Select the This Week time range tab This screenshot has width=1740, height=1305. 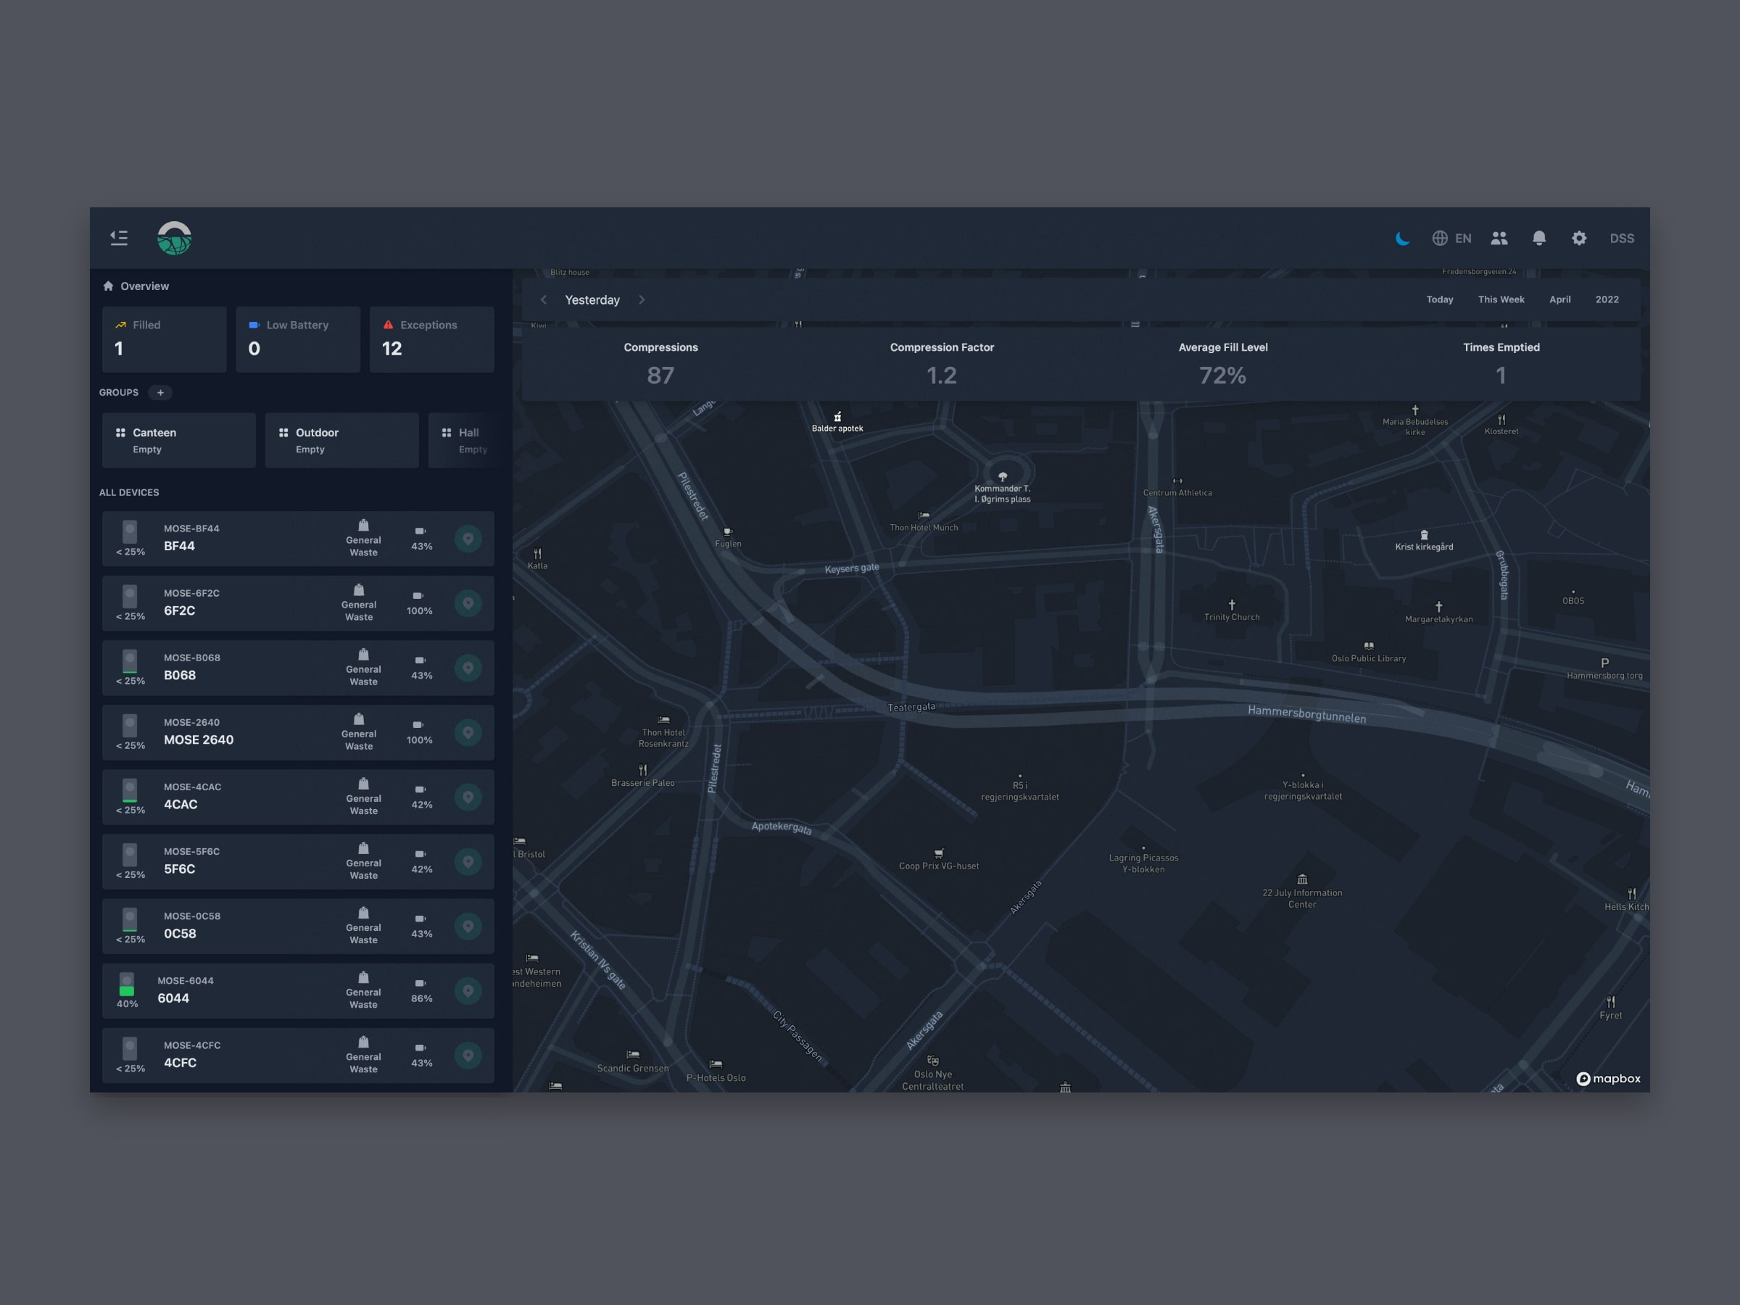pos(1500,299)
